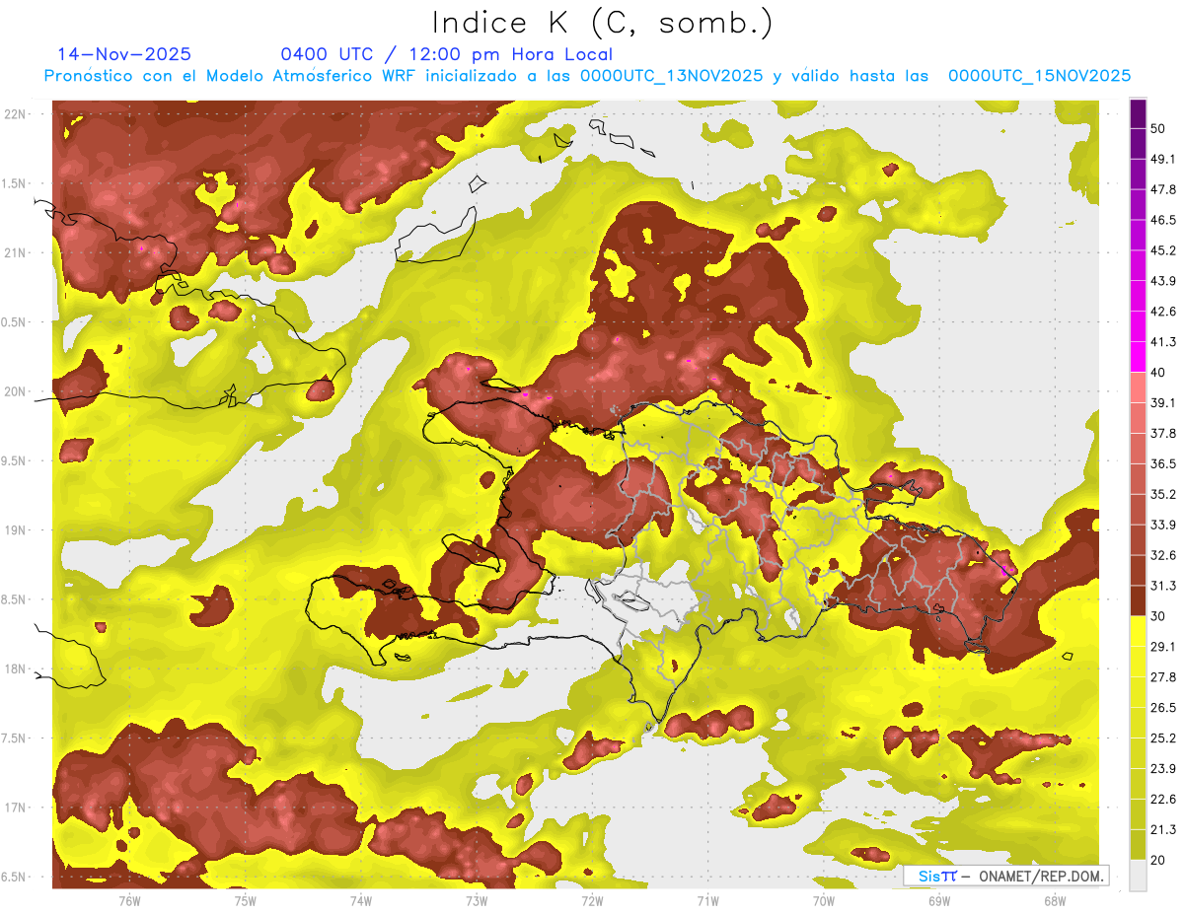Click the colorbar value '21.3'
Screen dimensions: 1184x914
pos(1163,830)
